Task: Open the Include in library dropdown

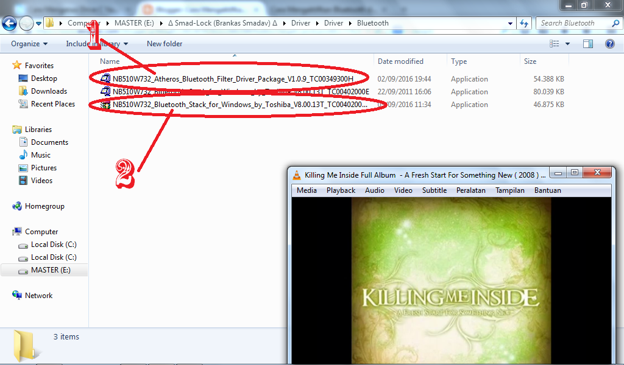Action: click(x=97, y=44)
